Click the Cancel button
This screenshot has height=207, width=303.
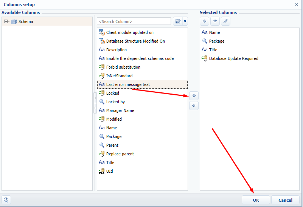tap(285, 200)
